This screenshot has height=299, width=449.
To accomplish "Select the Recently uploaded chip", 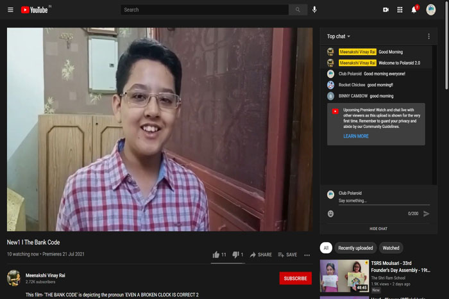I will click(x=355, y=248).
